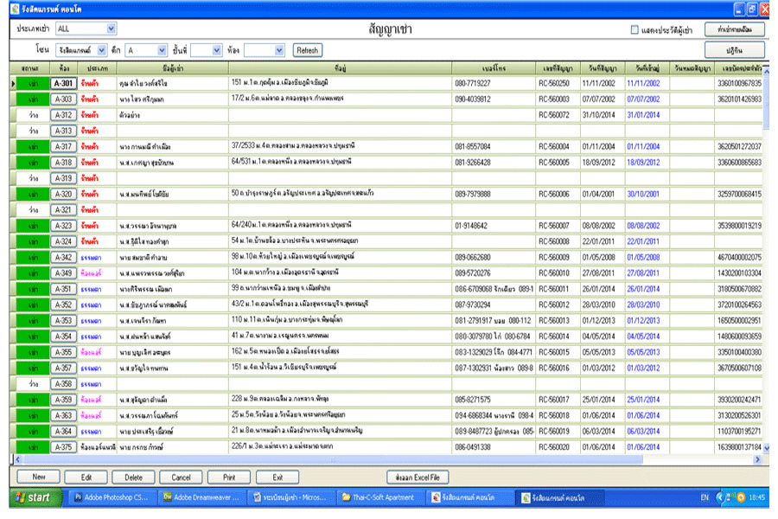
Task: Click the Delete button at bottom
Action: pos(133,477)
